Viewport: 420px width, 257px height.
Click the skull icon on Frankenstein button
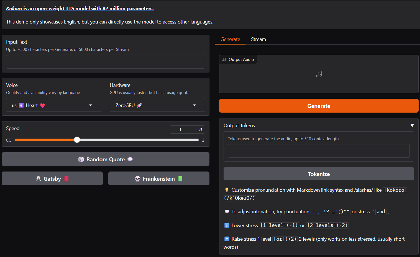(137, 179)
